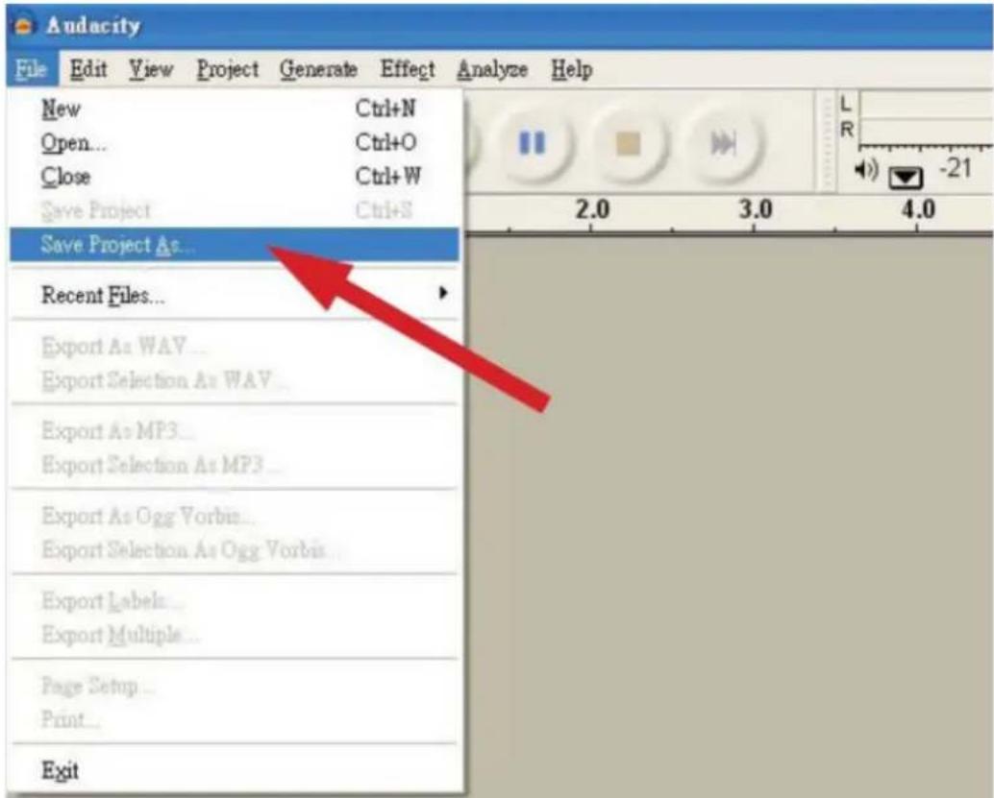Choose Open... from the File menu
The width and height of the screenshot is (994, 798).
tap(235, 142)
